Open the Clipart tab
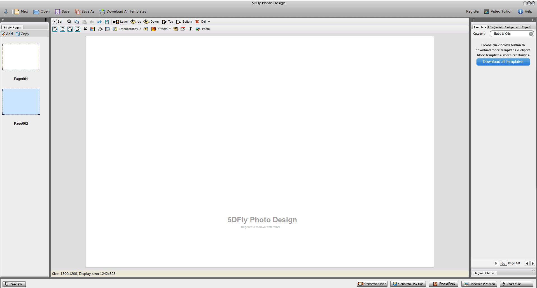The height and width of the screenshot is (288, 537). [526, 27]
